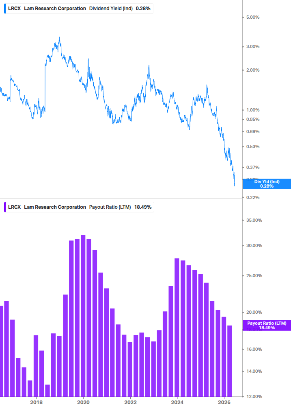Click the 0.69% dividend yield axis label
This screenshot has height=409, width=291.
pyautogui.click(x=253, y=131)
